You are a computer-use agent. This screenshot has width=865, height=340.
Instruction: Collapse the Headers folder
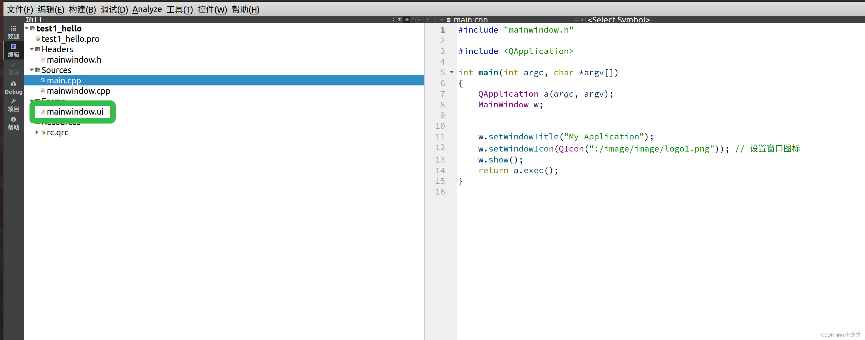click(32, 49)
